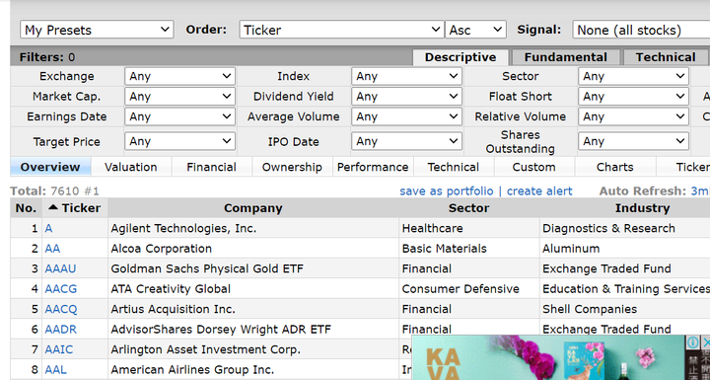Select the Overview view tab

click(50, 167)
